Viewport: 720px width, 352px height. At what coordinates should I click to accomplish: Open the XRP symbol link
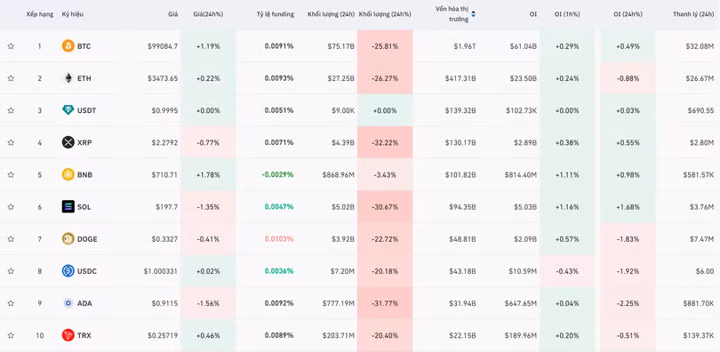[x=84, y=143]
